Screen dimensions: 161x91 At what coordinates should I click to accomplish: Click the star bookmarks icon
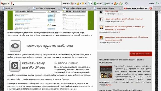click(x=120, y=4)
